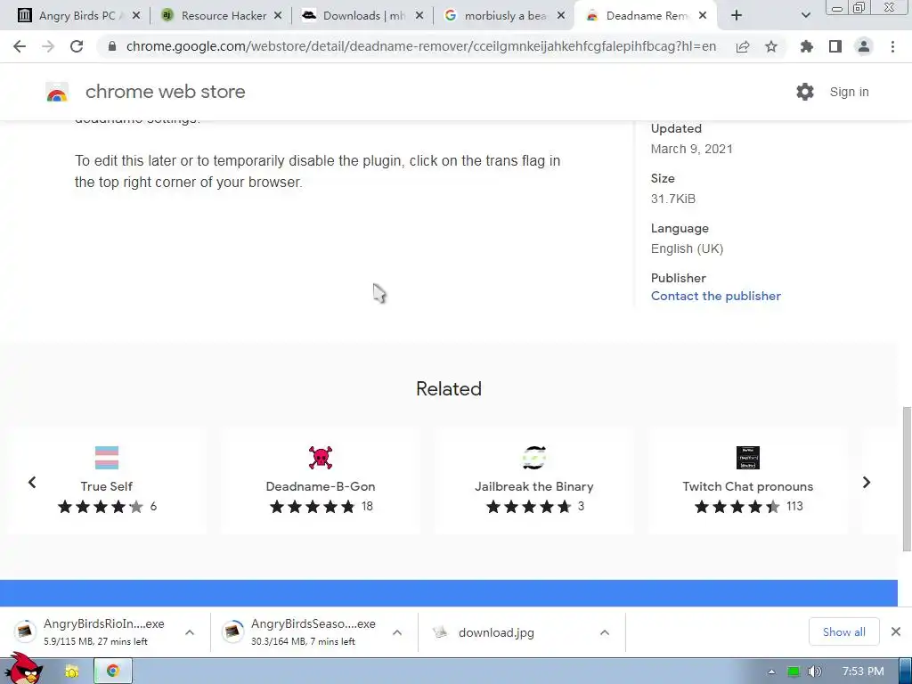Toggle the browser side panel
The width and height of the screenshot is (912, 684).
point(835,46)
